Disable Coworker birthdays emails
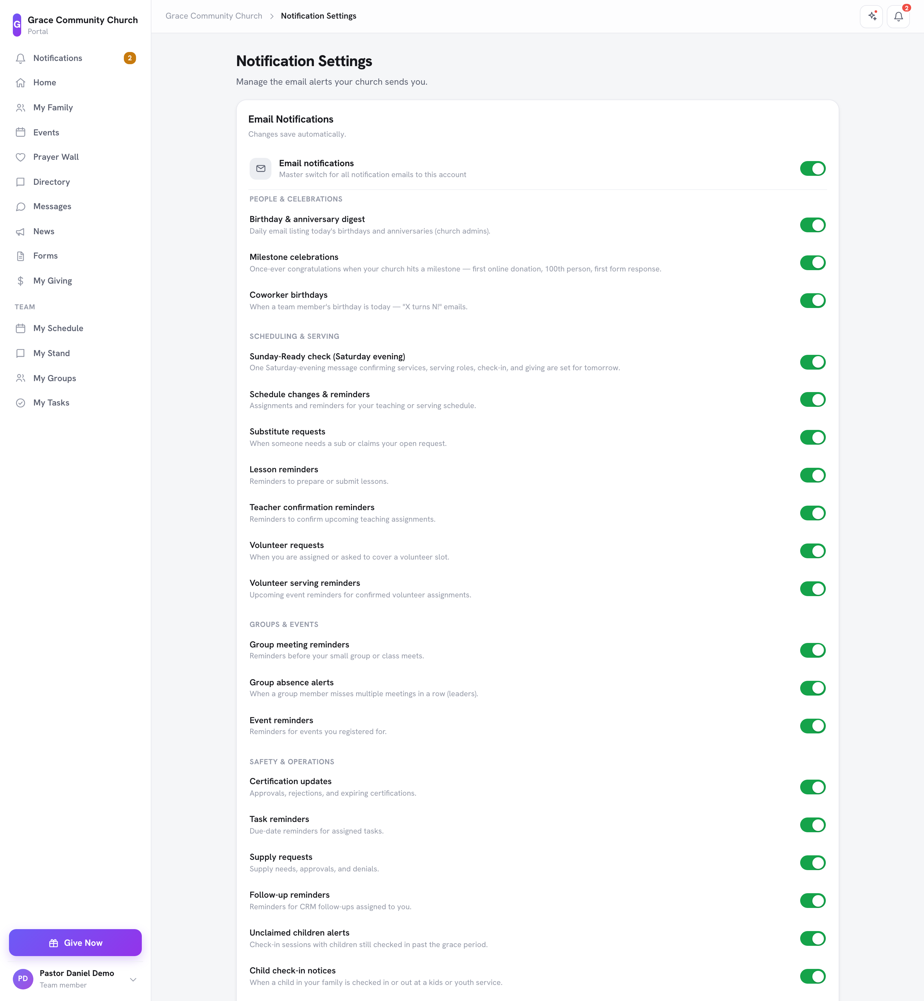 [x=812, y=301]
